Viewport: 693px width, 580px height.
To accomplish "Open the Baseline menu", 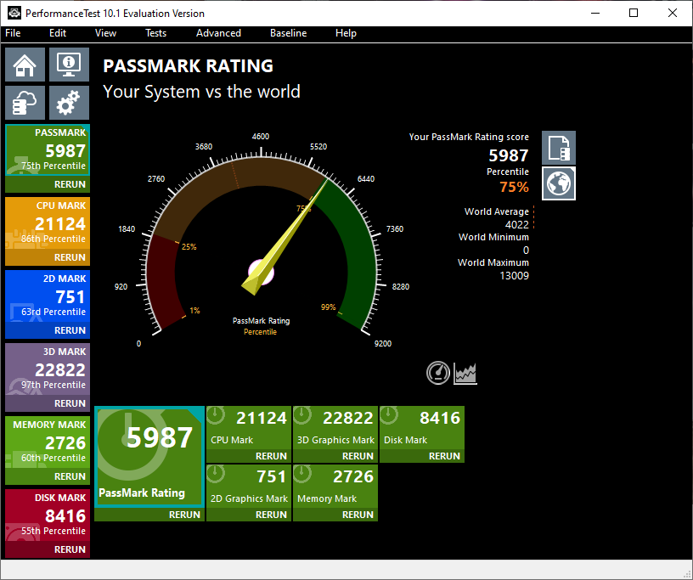I will point(288,33).
